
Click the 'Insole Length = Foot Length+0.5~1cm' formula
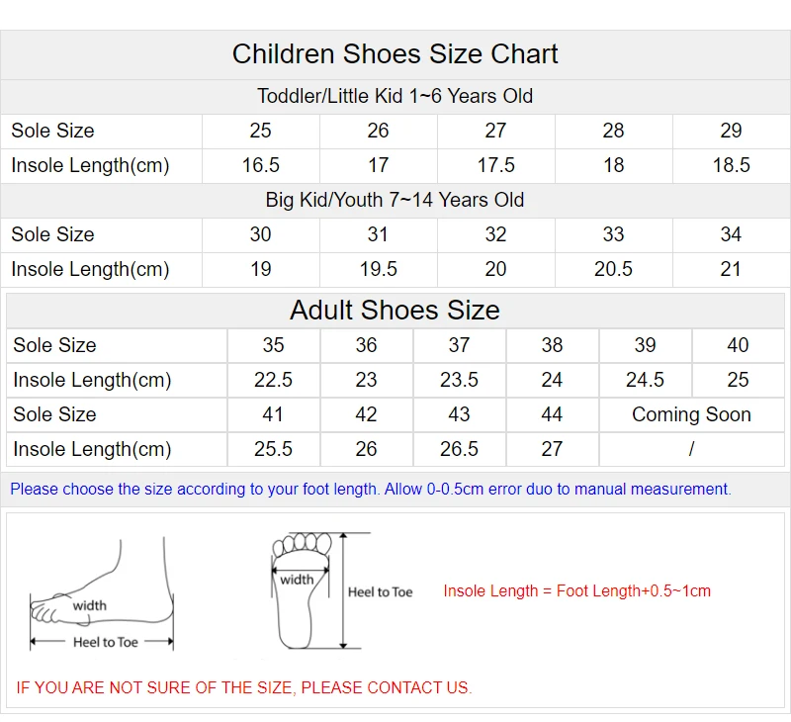(576, 590)
